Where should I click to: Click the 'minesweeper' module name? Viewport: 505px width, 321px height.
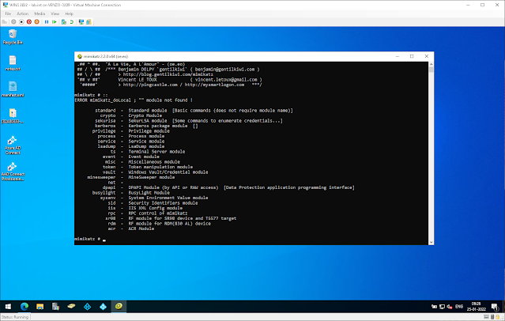coord(101,177)
